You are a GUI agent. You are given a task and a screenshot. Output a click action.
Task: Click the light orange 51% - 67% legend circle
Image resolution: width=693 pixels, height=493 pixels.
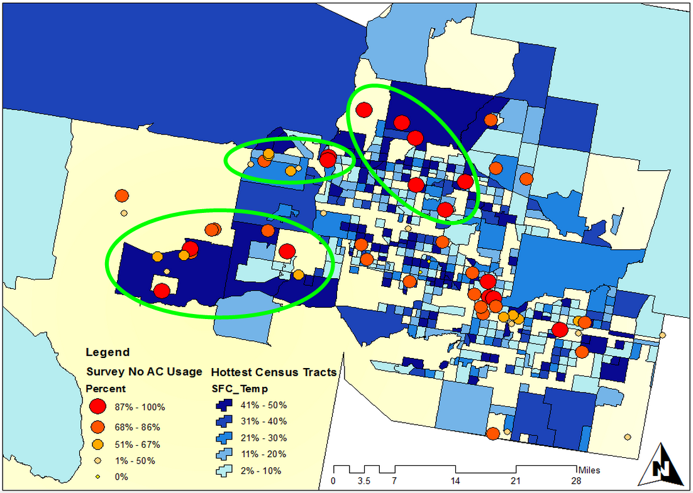coord(97,444)
